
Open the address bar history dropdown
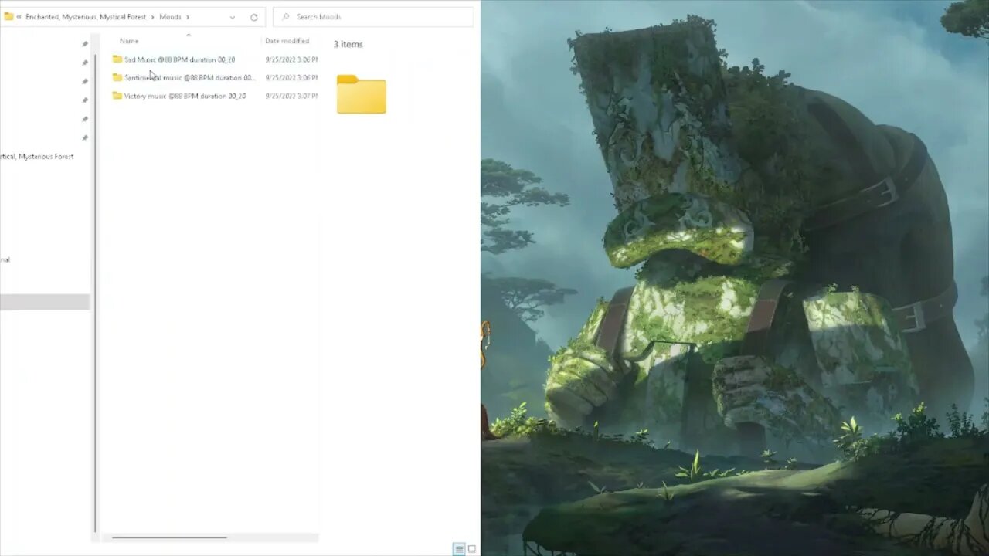click(x=233, y=16)
